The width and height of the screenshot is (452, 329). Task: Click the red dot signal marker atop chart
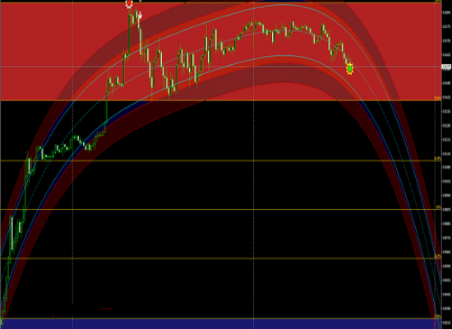[x=129, y=3]
